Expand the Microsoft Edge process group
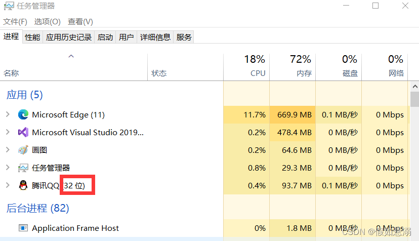The height and width of the screenshot is (241, 419). point(8,114)
